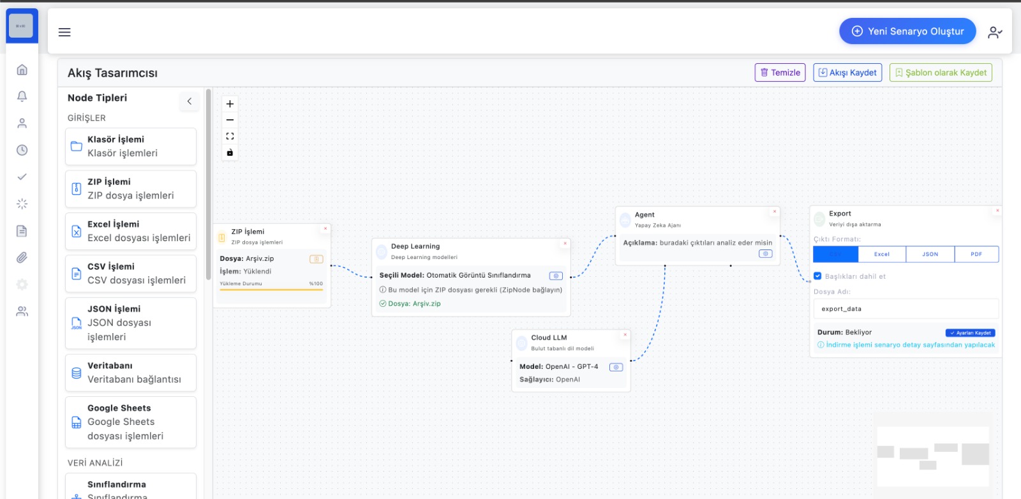Image resolution: width=1021 pixels, height=499 pixels.
Task: Zoom out on the flow canvas
Action: click(x=230, y=120)
